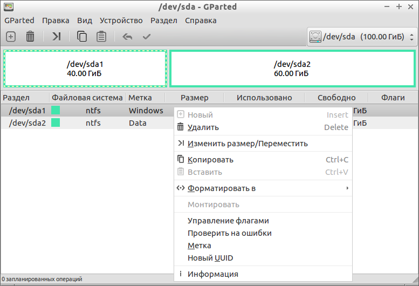Click ntfs filesystem text in sda1 row
Screen dimensions: 419x286
coord(93,111)
